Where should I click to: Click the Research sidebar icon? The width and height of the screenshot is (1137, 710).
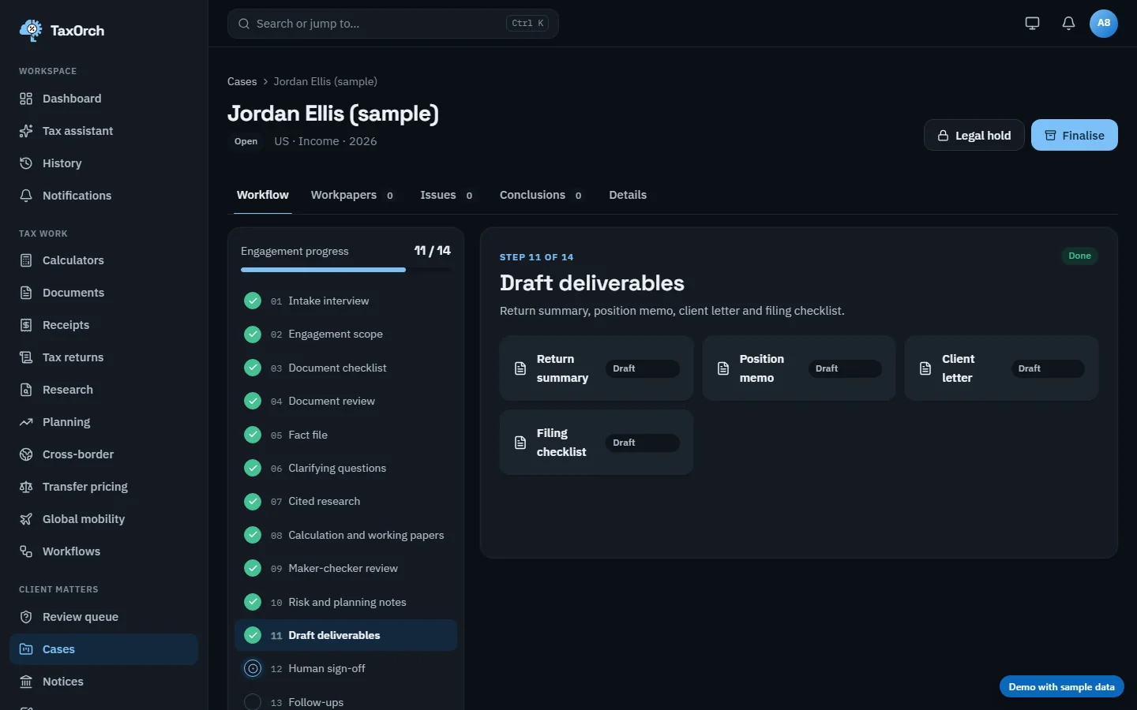click(26, 390)
